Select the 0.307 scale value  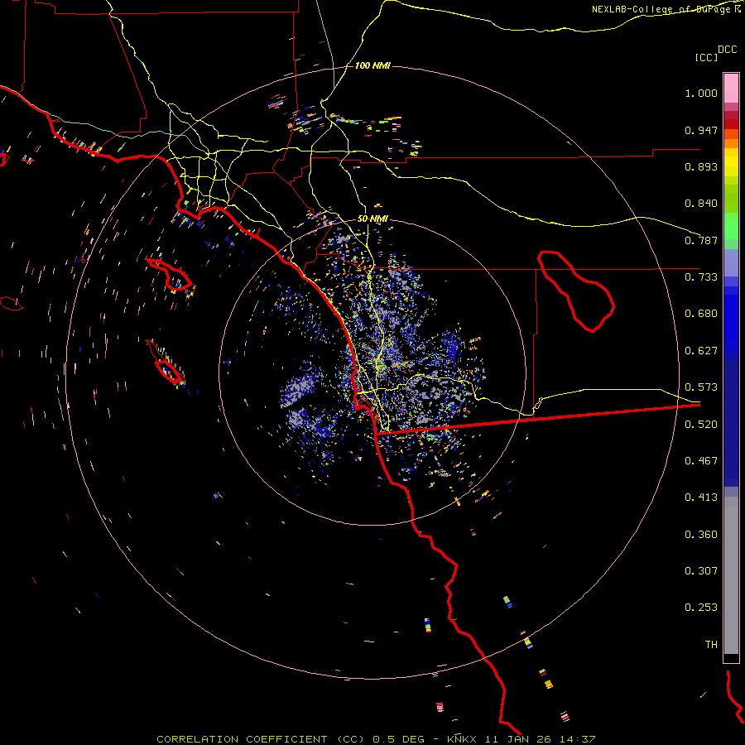click(x=701, y=571)
